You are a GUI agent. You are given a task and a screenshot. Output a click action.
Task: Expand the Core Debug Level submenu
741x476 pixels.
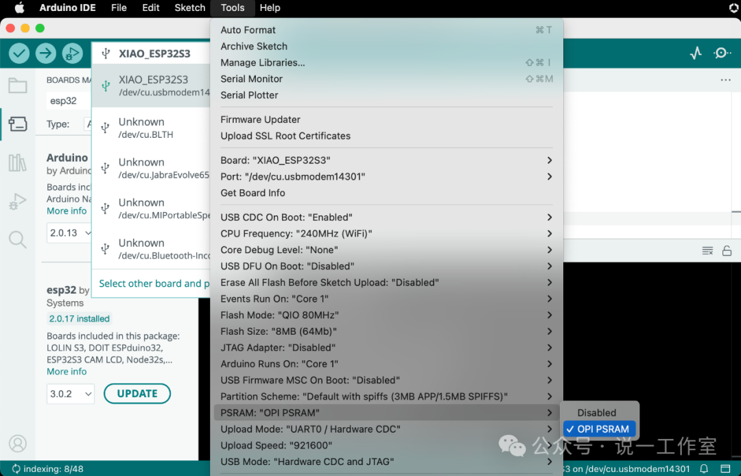[x=386, y=250]
